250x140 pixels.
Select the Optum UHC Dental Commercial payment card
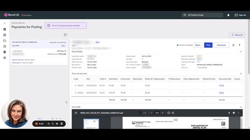tap(39, 52)
